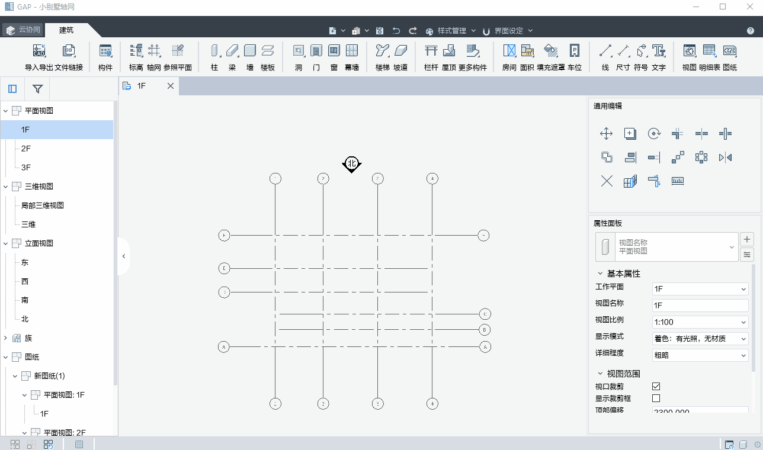Viewport: 763px width, 450px height.
Task: Toggle the filter funnel in browser panel
Action: (x=37, y=89)
